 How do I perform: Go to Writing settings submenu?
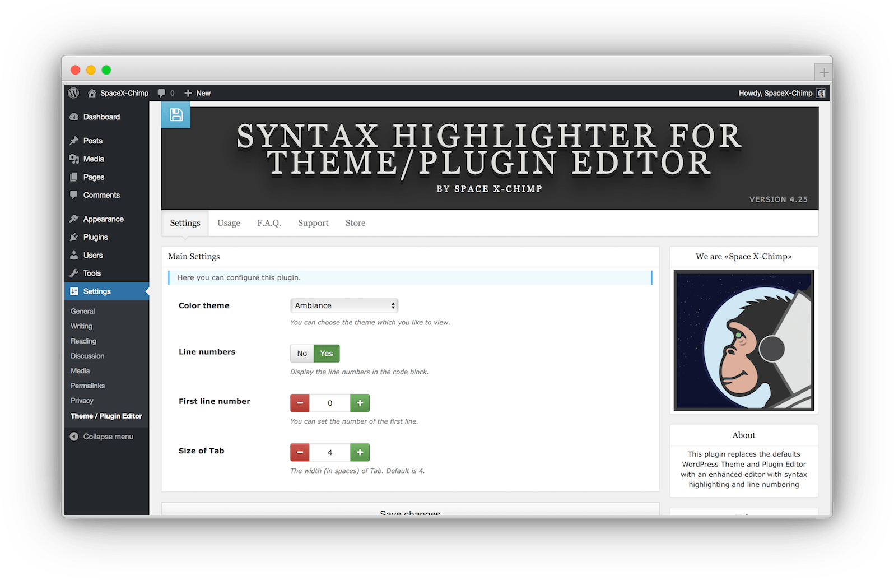(x=81, y=326)
